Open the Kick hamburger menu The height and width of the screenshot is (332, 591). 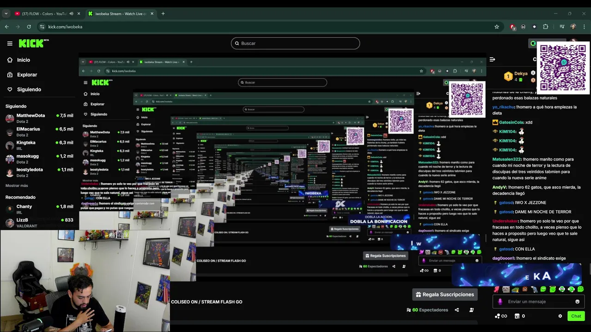10,43
